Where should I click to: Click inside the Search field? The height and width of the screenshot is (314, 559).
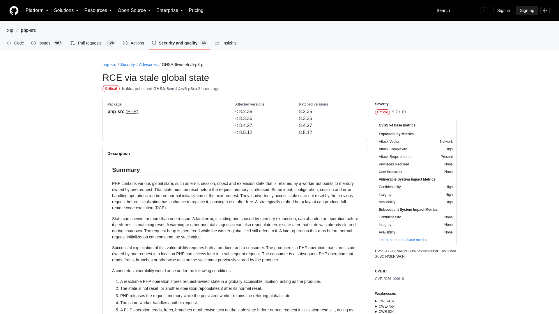462,10
